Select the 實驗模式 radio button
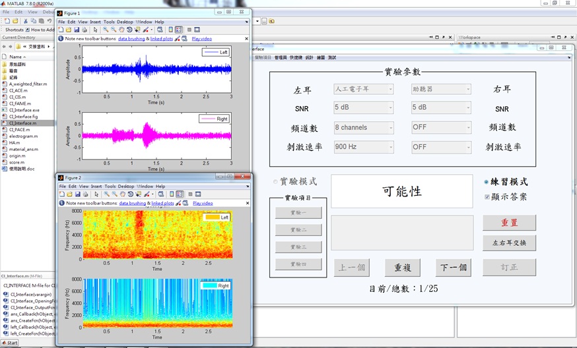 coord(276,182)
